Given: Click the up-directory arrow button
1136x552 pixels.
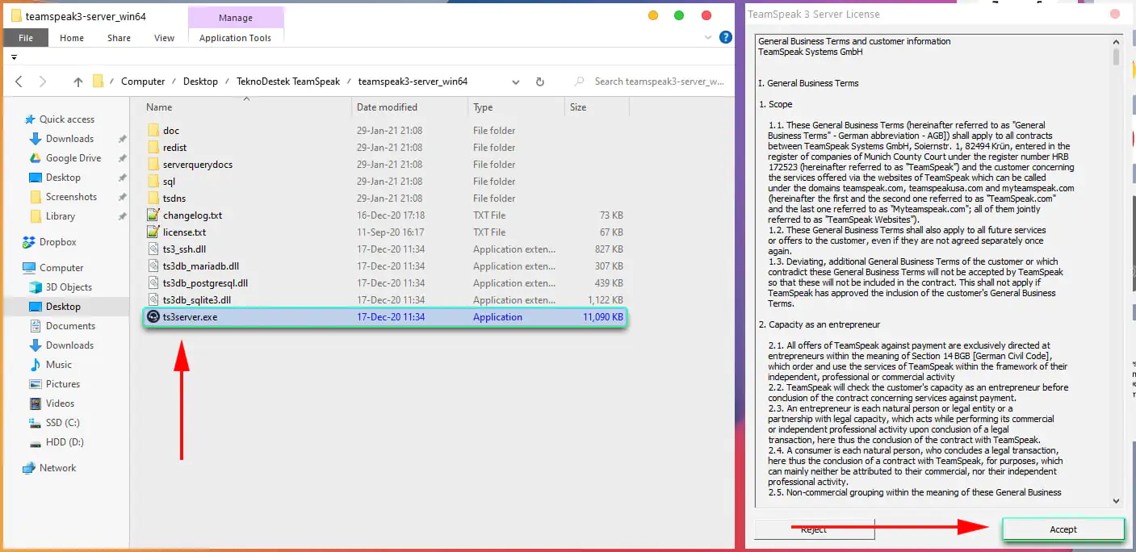Looking at the screenshot, I should (78, 82).
